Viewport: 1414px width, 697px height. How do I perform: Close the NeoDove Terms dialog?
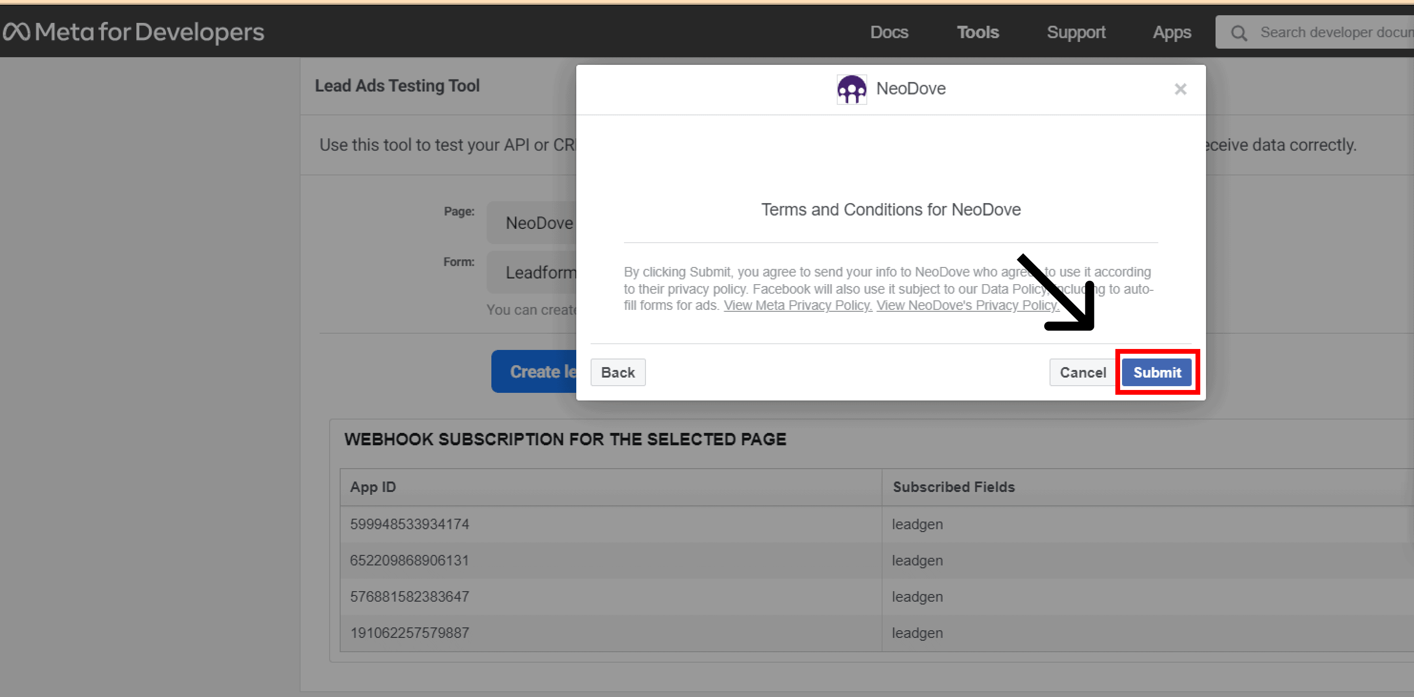click(x=1180, y=89)
